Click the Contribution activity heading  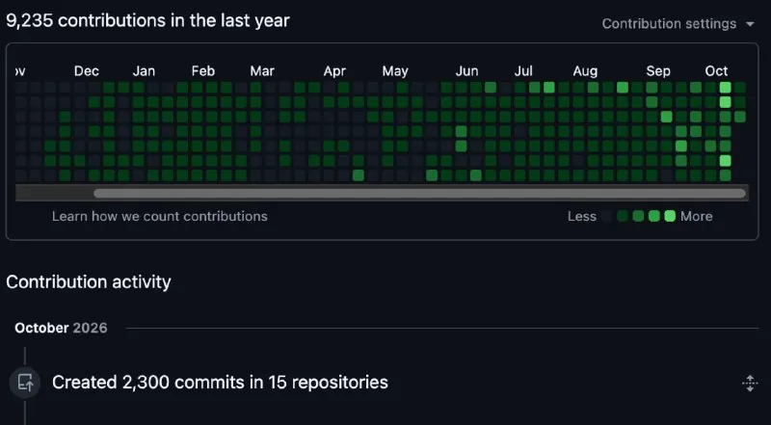click(x=89, y=281)
